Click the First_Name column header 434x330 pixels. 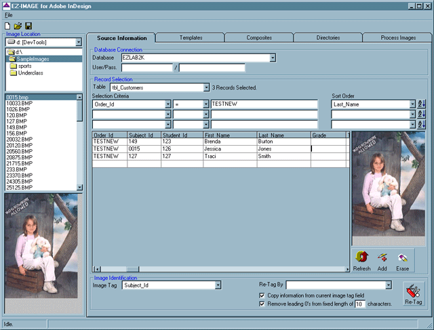coord(230,135)
